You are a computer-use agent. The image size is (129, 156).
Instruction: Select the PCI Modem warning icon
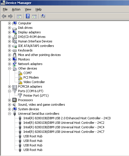[20, 77]
